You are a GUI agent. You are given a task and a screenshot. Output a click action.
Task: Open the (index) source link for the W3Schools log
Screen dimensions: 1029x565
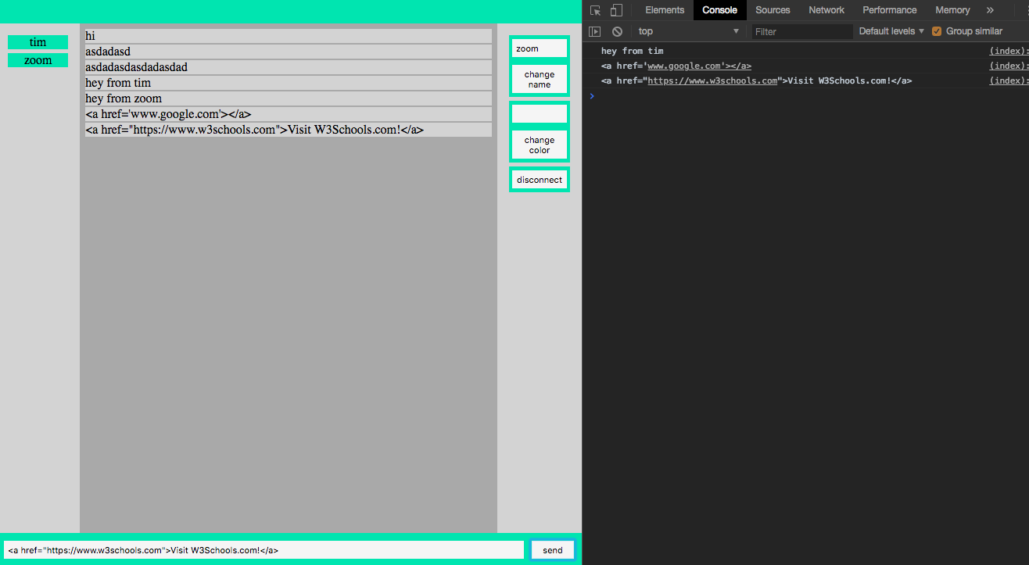pos(1009,80)
